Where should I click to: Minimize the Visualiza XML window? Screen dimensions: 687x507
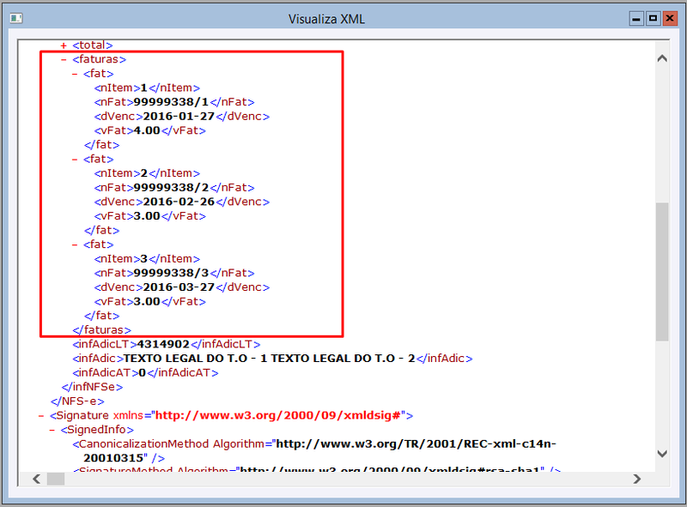[636, 19]
